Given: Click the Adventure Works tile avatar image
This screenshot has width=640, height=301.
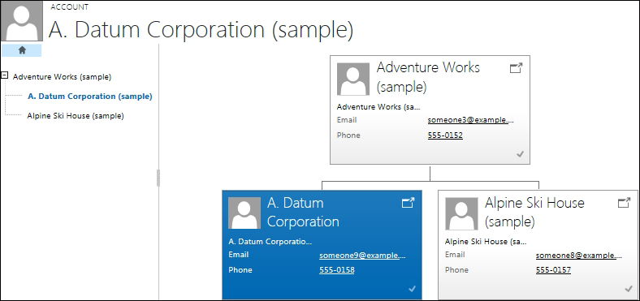Looking at the screenshot, I should point(353,80).
